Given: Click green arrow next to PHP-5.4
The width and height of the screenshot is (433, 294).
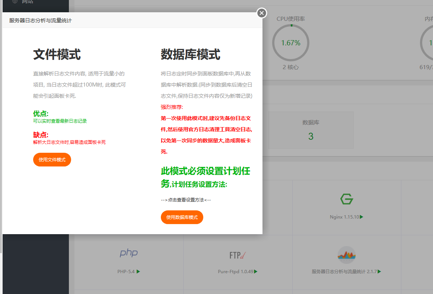Looking at the screenshot, I should [x=139, y=272].
